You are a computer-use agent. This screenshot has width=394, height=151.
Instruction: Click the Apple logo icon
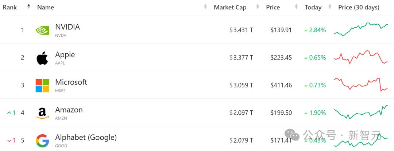42,58
